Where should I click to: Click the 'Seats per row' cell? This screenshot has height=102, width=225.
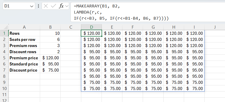point(24,39)
